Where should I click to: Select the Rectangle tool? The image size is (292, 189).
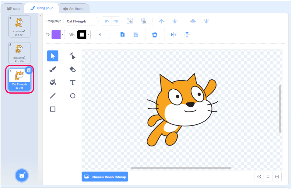53,109
